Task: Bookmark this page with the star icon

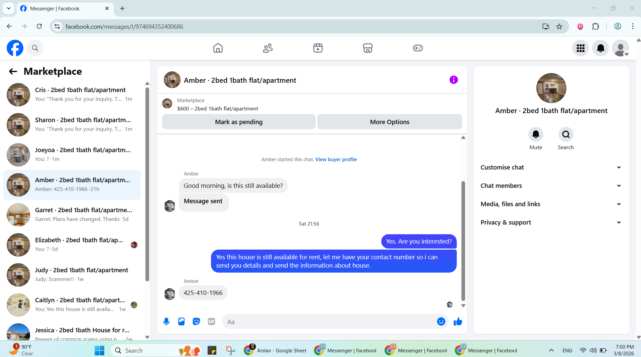Action: pyautogui.click(x=559, y=26)
